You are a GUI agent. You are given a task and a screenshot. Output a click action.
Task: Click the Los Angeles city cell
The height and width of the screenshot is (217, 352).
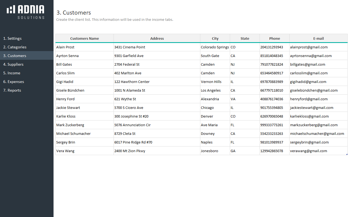point(211,90)
